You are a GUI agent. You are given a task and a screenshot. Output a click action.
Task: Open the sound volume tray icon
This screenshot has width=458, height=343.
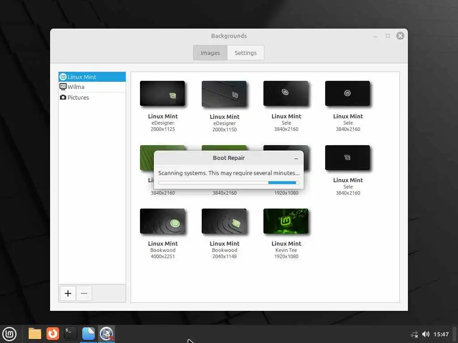click(x=426, y=334)
